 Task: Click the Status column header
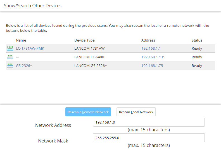click(x=197, y=40)
